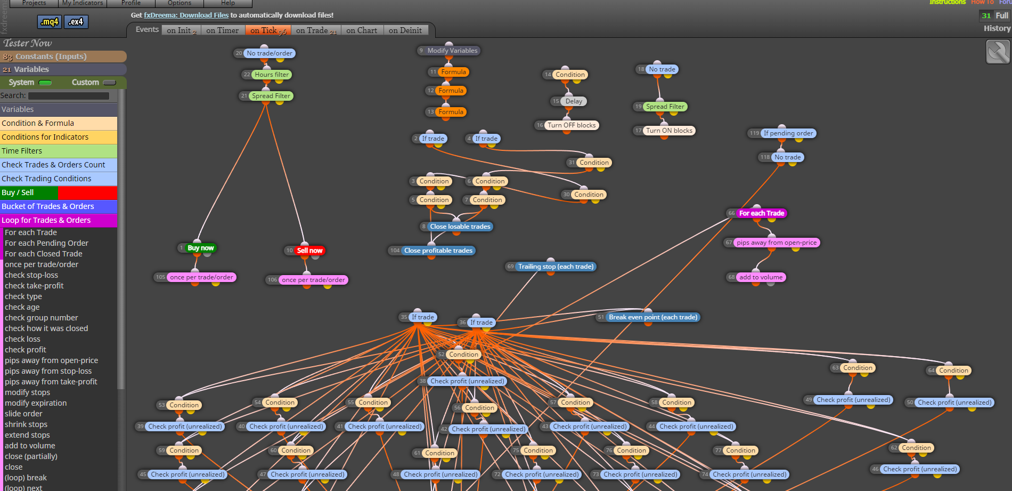Select 'shrink stops' list item

tap(26, 424)
